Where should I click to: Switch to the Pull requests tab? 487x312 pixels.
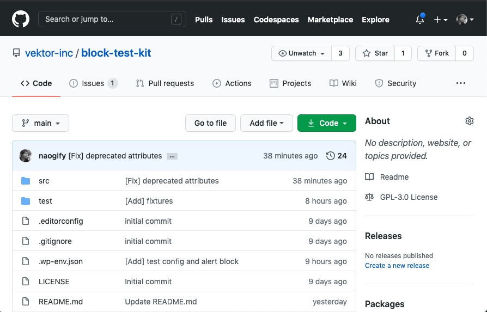[x=165, y=83]
